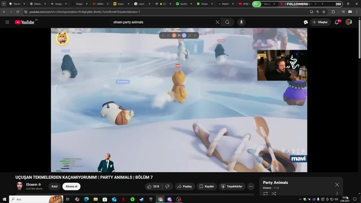
Task: Open the Windows Start button
Action: click(x=4, y=199)
